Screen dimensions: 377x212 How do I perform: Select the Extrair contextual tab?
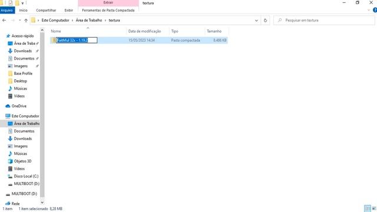click(x=108, y=2)
